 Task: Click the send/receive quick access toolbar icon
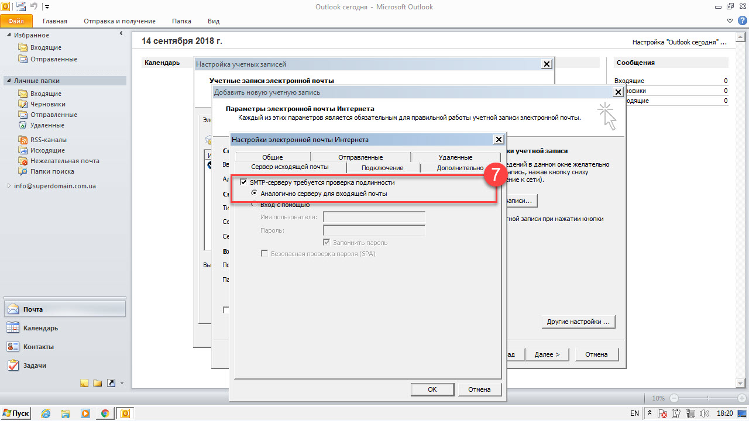[21, 6]
